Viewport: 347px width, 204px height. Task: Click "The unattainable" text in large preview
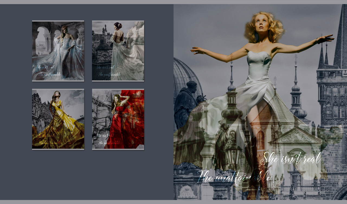point(234,177)
